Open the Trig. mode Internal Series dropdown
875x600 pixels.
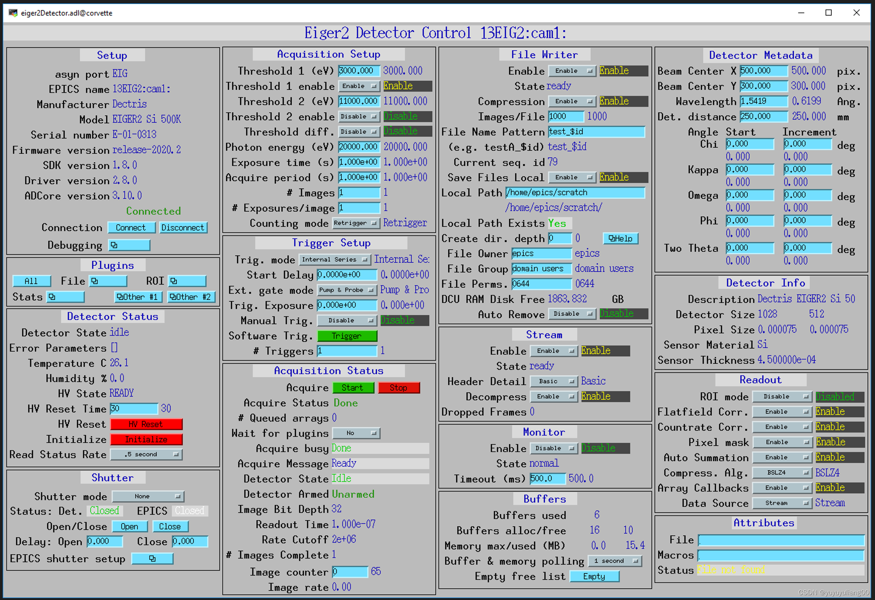[x=334, y=259]
